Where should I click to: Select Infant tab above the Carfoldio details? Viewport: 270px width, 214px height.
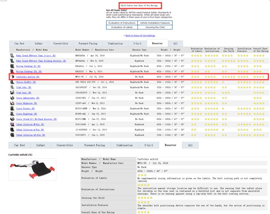(40, 145)
